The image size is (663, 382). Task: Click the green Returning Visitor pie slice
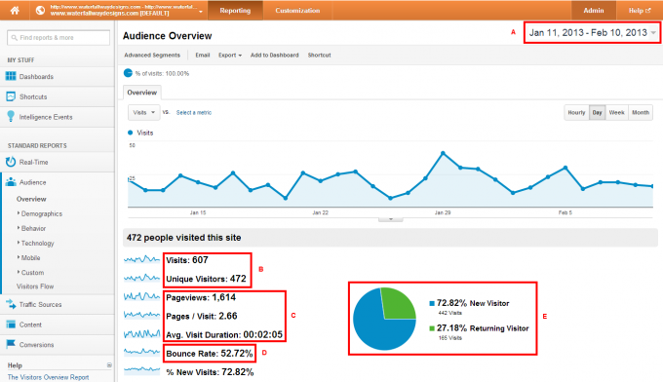click(x=398, y=303)
